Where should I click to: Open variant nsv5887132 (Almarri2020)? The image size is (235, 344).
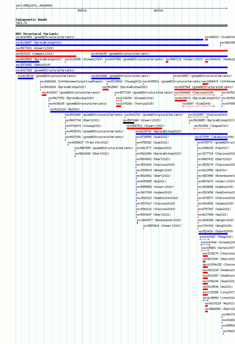point(185,59)
